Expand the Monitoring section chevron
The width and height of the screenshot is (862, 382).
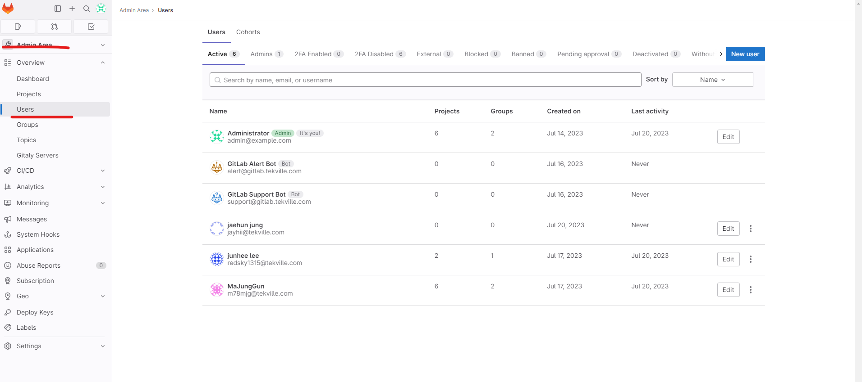coord(103,203)
